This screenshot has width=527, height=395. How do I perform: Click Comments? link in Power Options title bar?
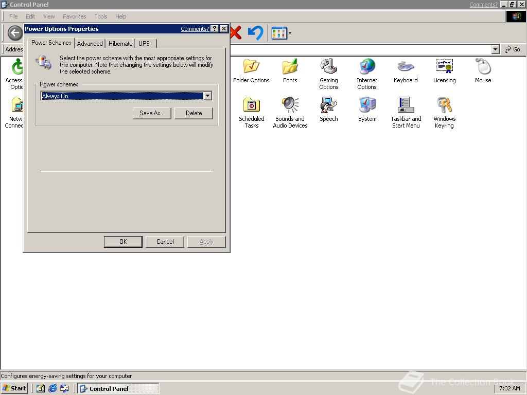(195, 29)
